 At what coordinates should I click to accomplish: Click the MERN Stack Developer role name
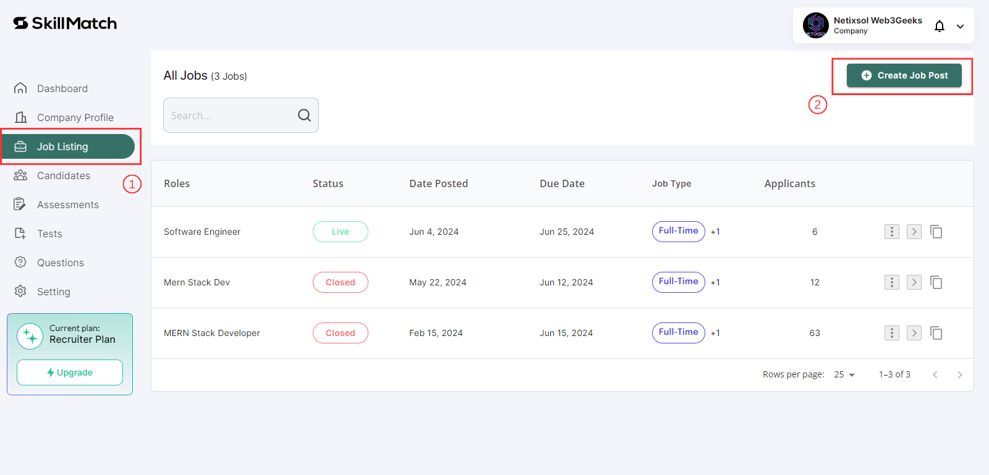coord(212,333)
